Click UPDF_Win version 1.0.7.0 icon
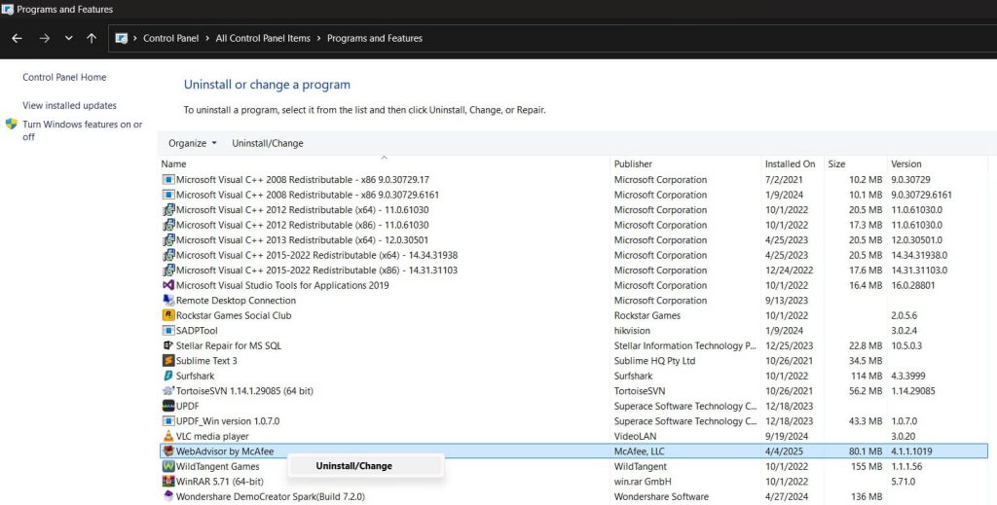Viewport: 997px width, 505px height. [x=167, y=421]
